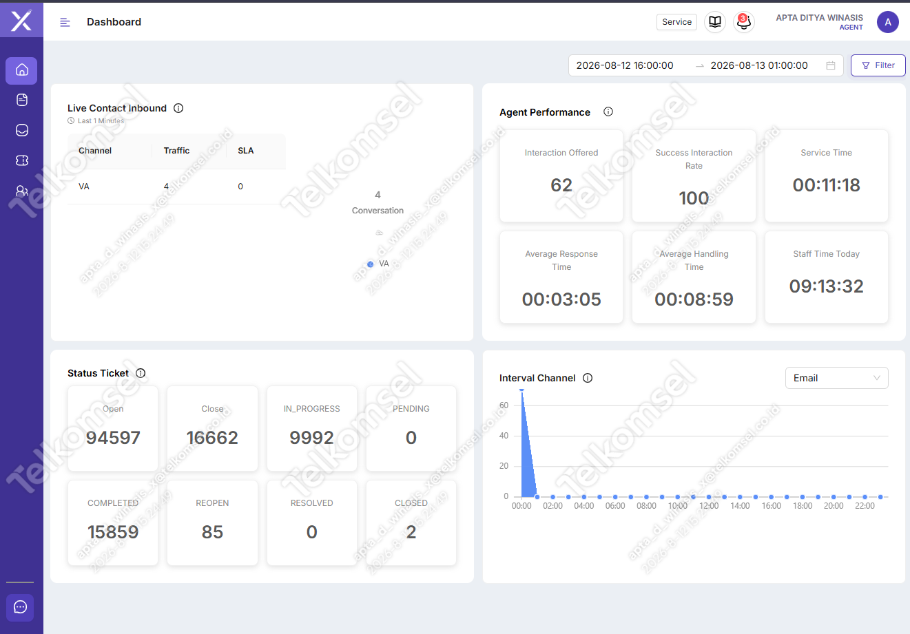The height and width of the screenshot is (634, 910).
Task: Click the 12:00 data point on chart
Action: [709, 496]
